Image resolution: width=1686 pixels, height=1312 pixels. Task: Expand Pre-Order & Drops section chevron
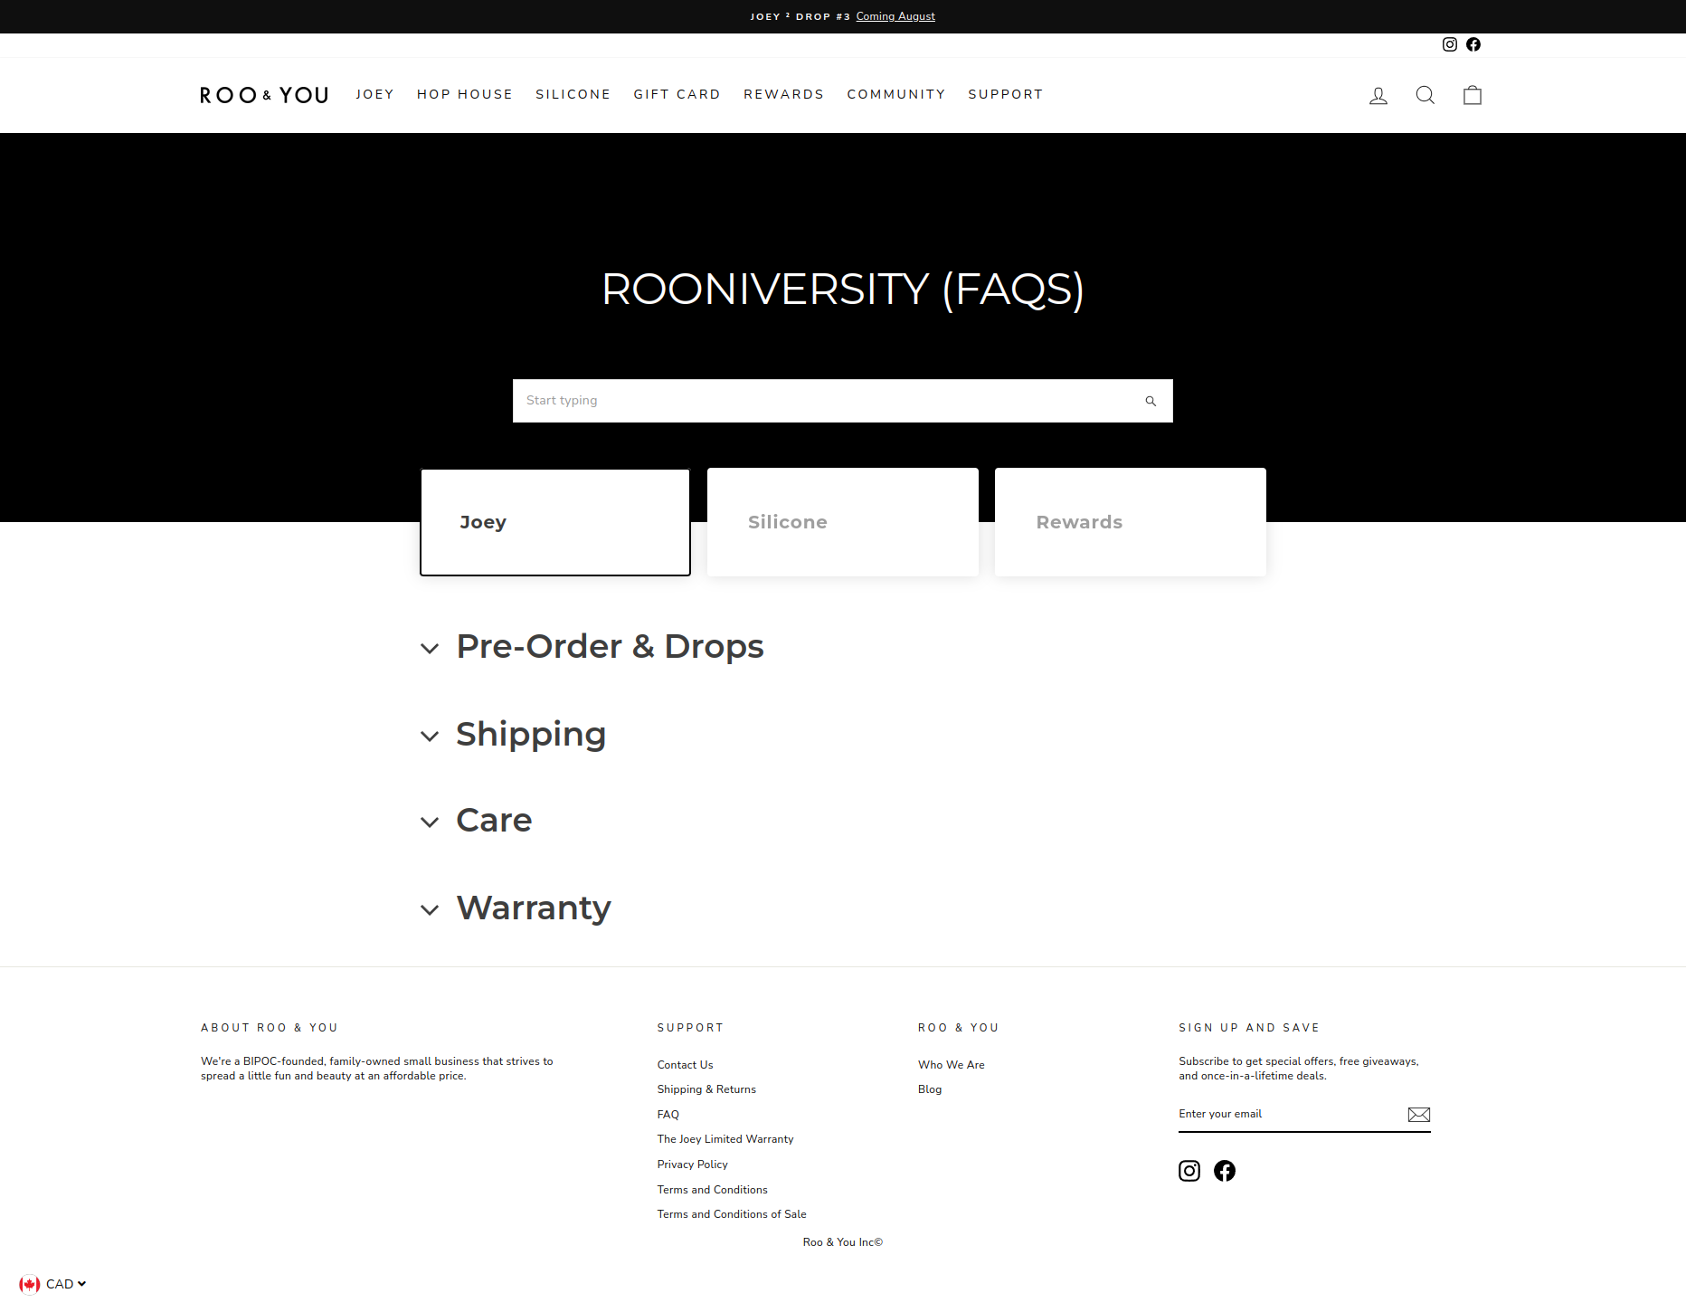click(430, 649)
